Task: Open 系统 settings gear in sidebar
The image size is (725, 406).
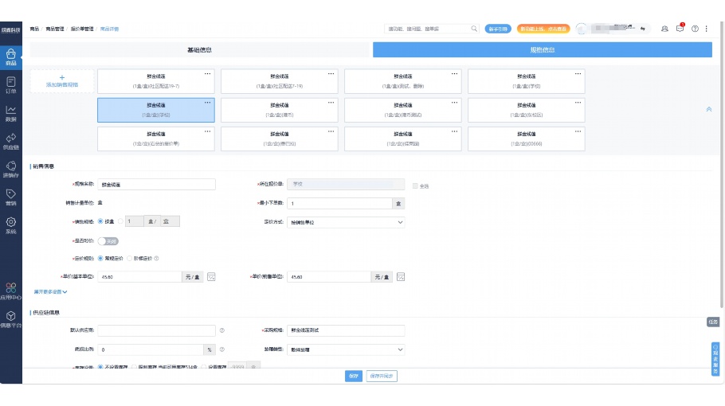Action: tap(11, 224)
